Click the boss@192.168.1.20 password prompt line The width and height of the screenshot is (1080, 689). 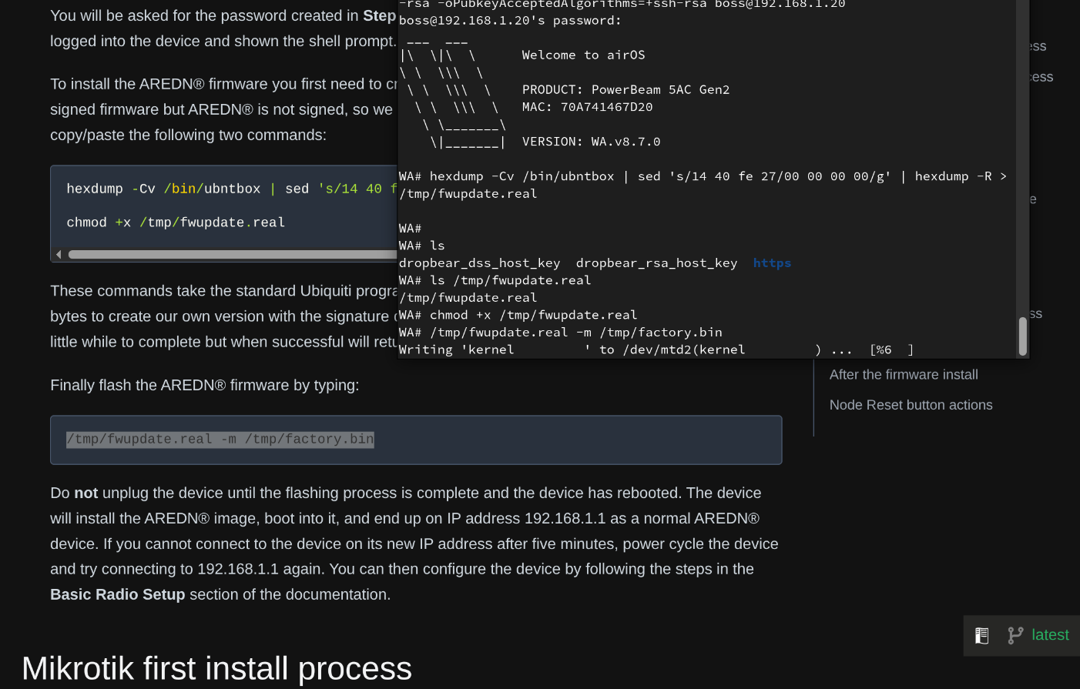(508, 20)
